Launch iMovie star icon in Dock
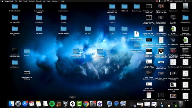Image resolution: width=192 pixels, height=108 pixels. [x=100, y=104]
